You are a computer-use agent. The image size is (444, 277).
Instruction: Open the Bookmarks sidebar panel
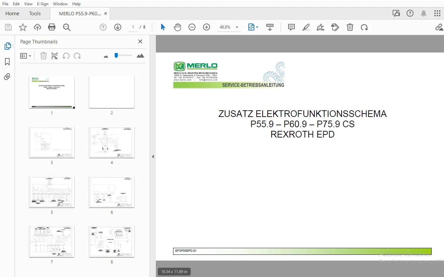(7, 62)
